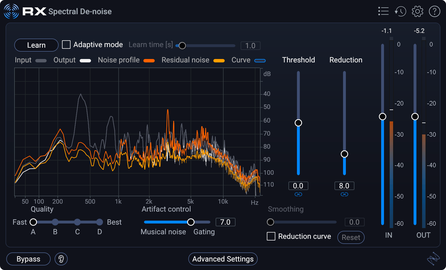This screenshot has width=446, height=270.
Task: Click the Learn button
Action: [x=36, y=45]
